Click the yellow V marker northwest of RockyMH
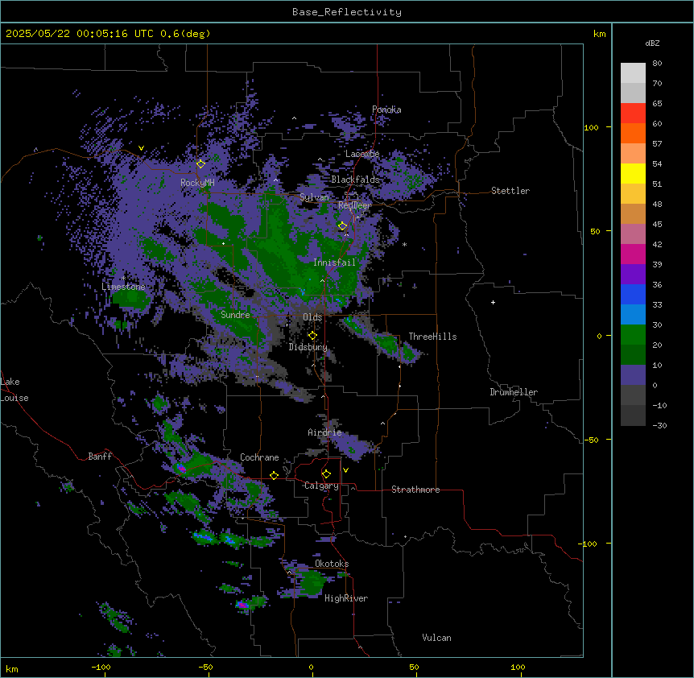694x678 pixels. tap(141, 148)
